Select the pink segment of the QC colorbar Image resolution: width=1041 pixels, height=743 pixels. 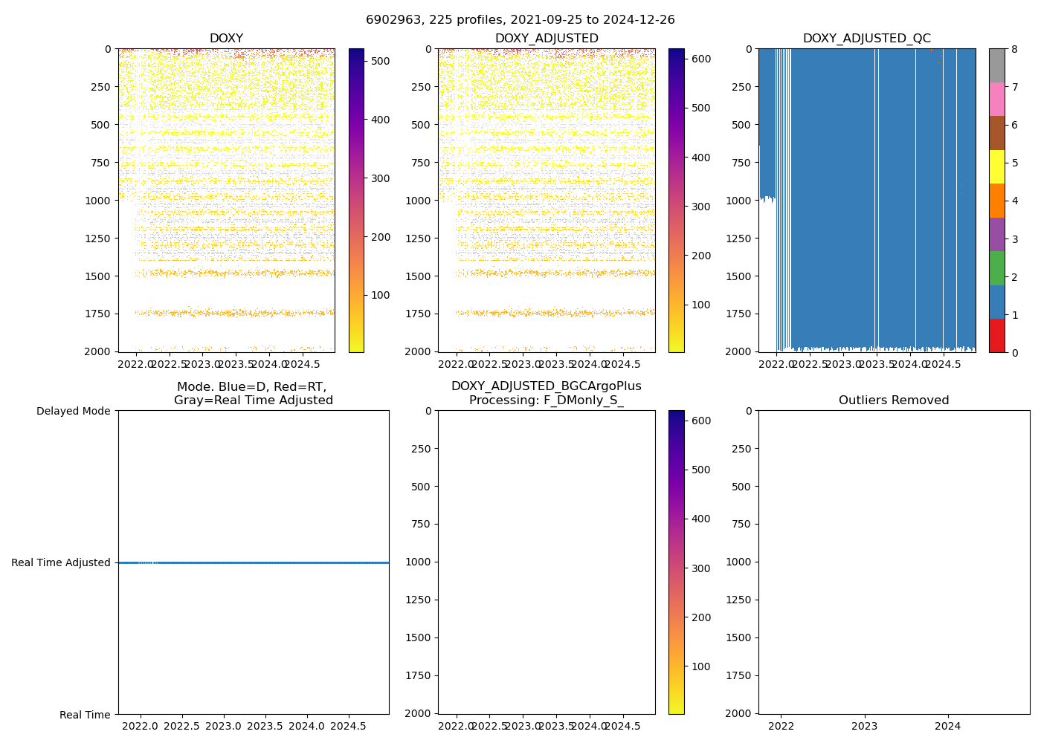[996, 99]
